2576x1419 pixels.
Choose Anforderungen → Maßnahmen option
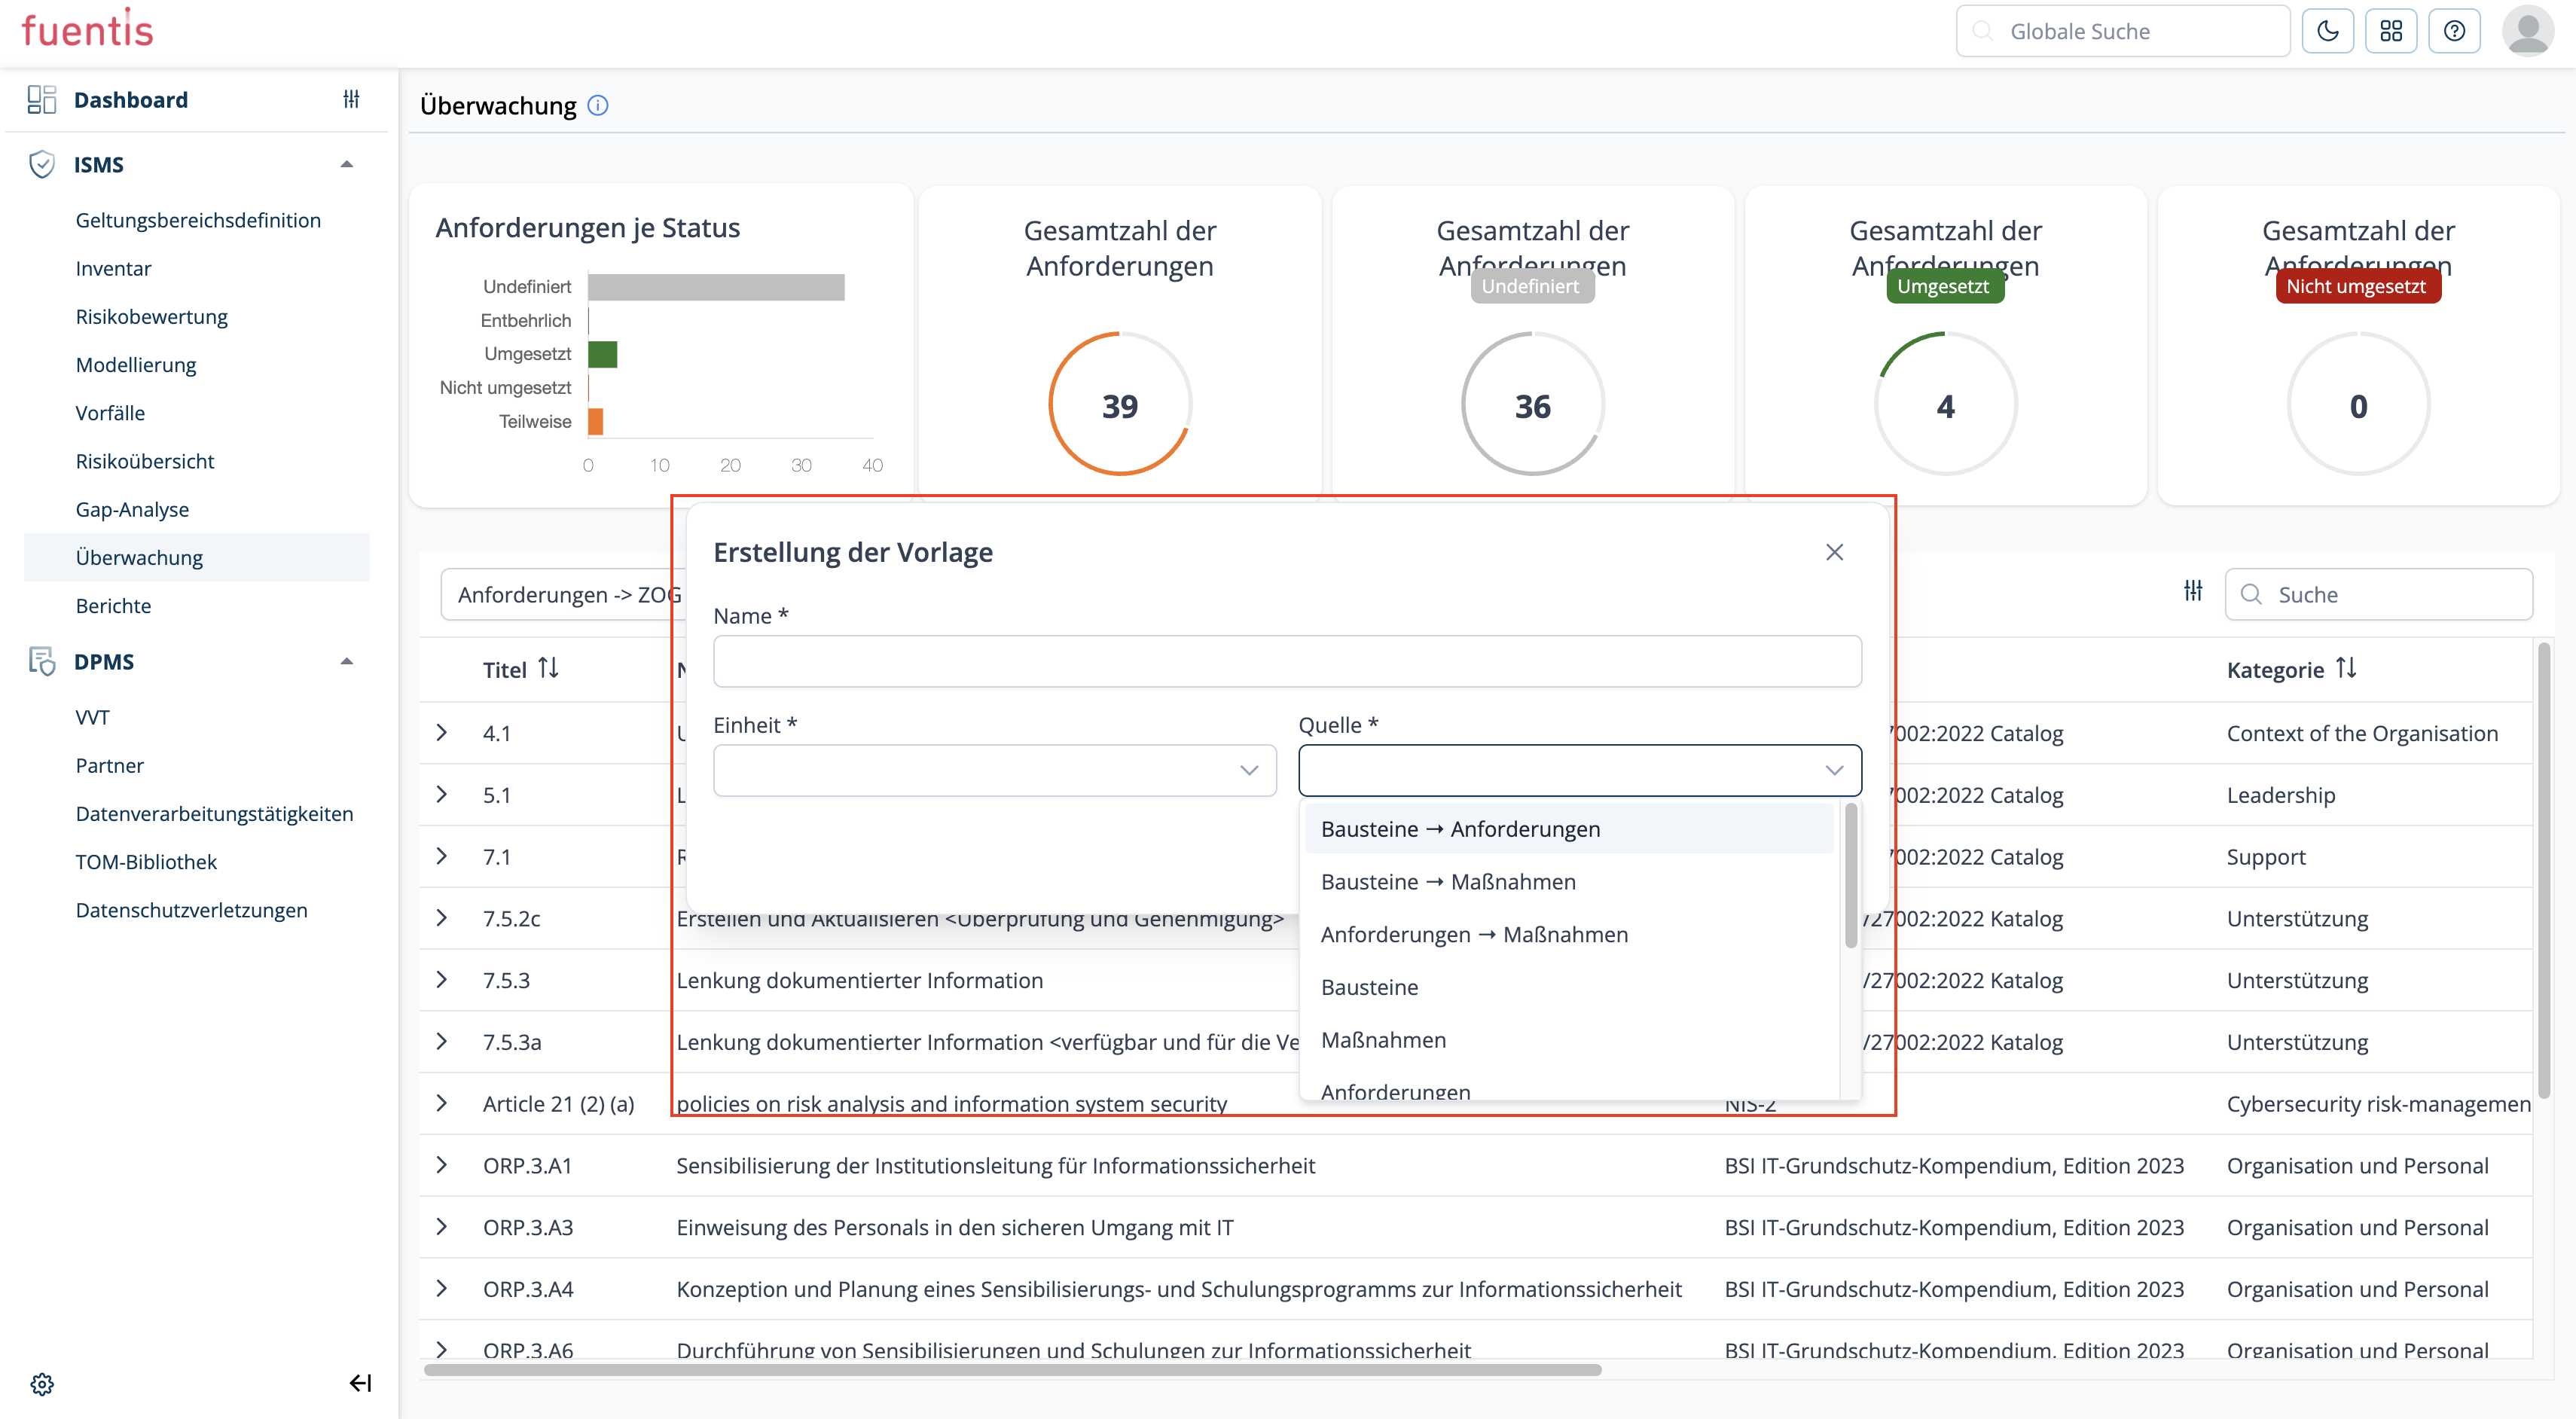(x=1474, y=934)
